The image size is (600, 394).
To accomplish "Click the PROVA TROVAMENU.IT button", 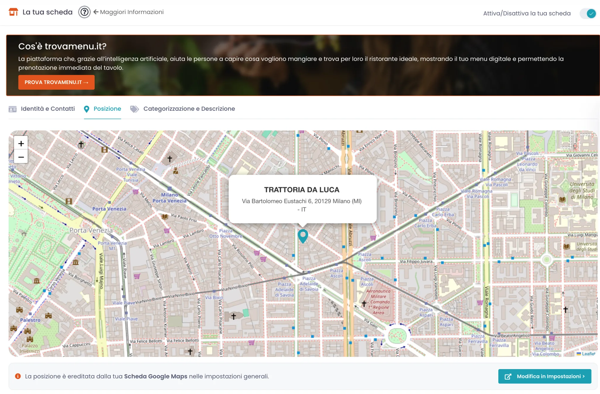I will [56, 82].
